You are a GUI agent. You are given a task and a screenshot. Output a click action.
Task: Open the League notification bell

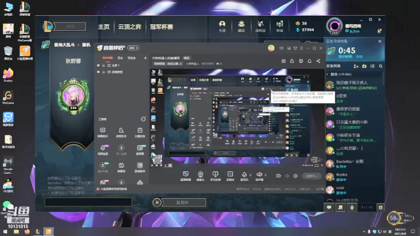[x=379, y=31]
